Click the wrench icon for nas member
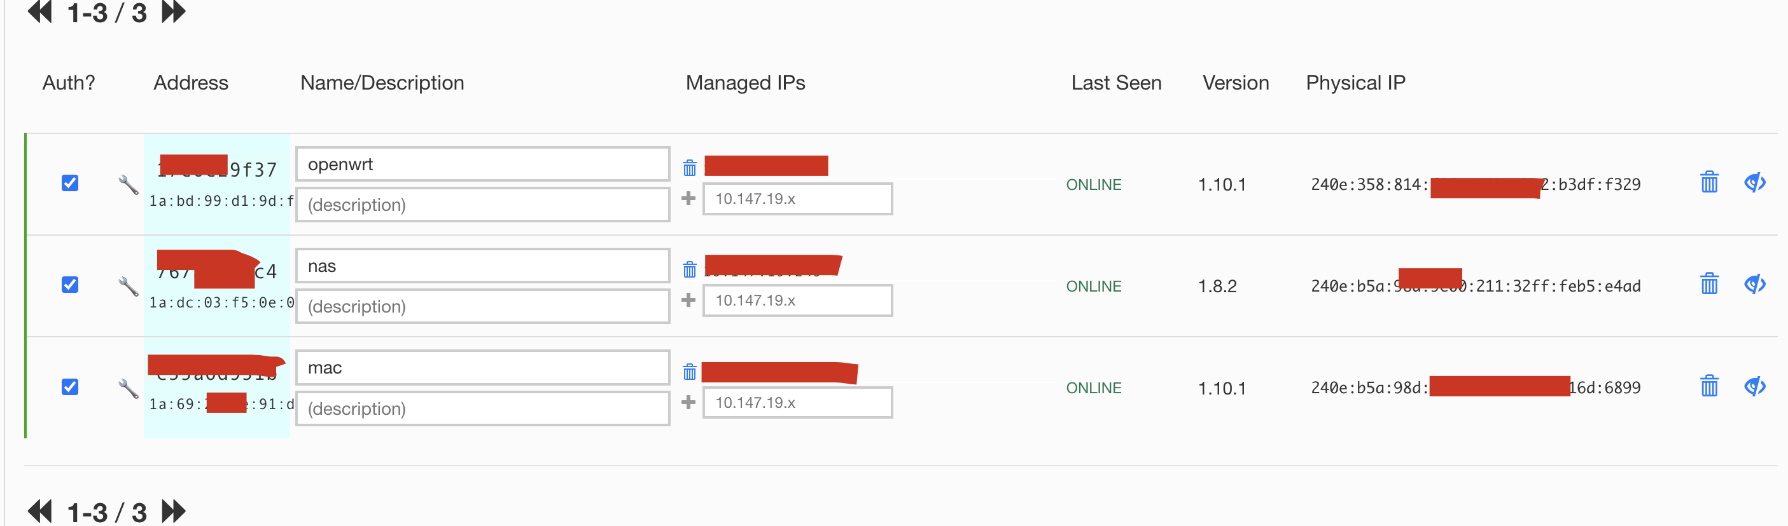Screen dimensions: 1788x526 click(x=129, y=285)
